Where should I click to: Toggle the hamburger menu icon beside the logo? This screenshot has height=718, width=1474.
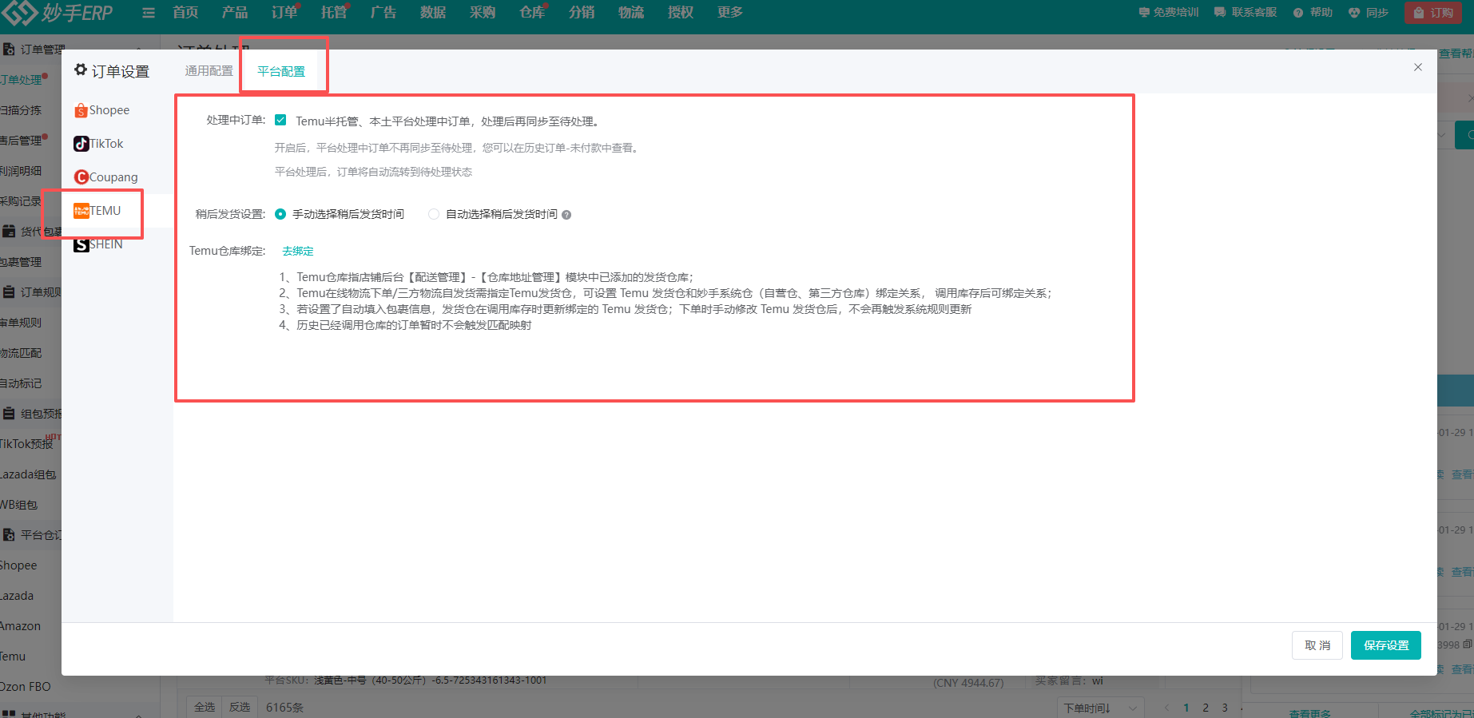pyautogui.click(x=149, y=13)
